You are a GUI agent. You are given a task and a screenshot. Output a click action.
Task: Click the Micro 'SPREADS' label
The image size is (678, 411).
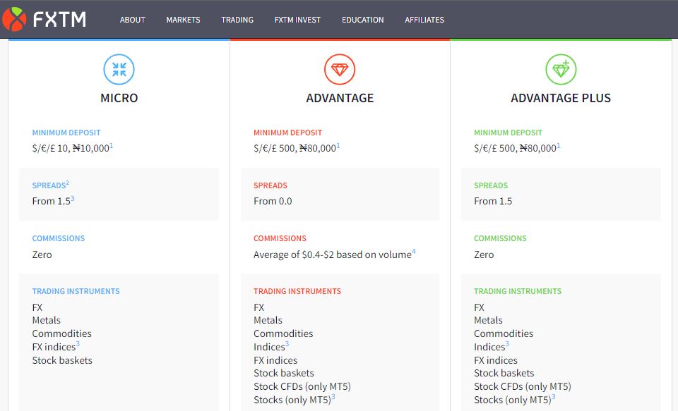coord(49,185)
